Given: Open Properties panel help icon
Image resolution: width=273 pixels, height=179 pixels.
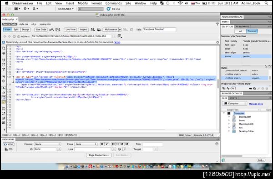Looking at the screenshot, I should [x=217, y=144].
